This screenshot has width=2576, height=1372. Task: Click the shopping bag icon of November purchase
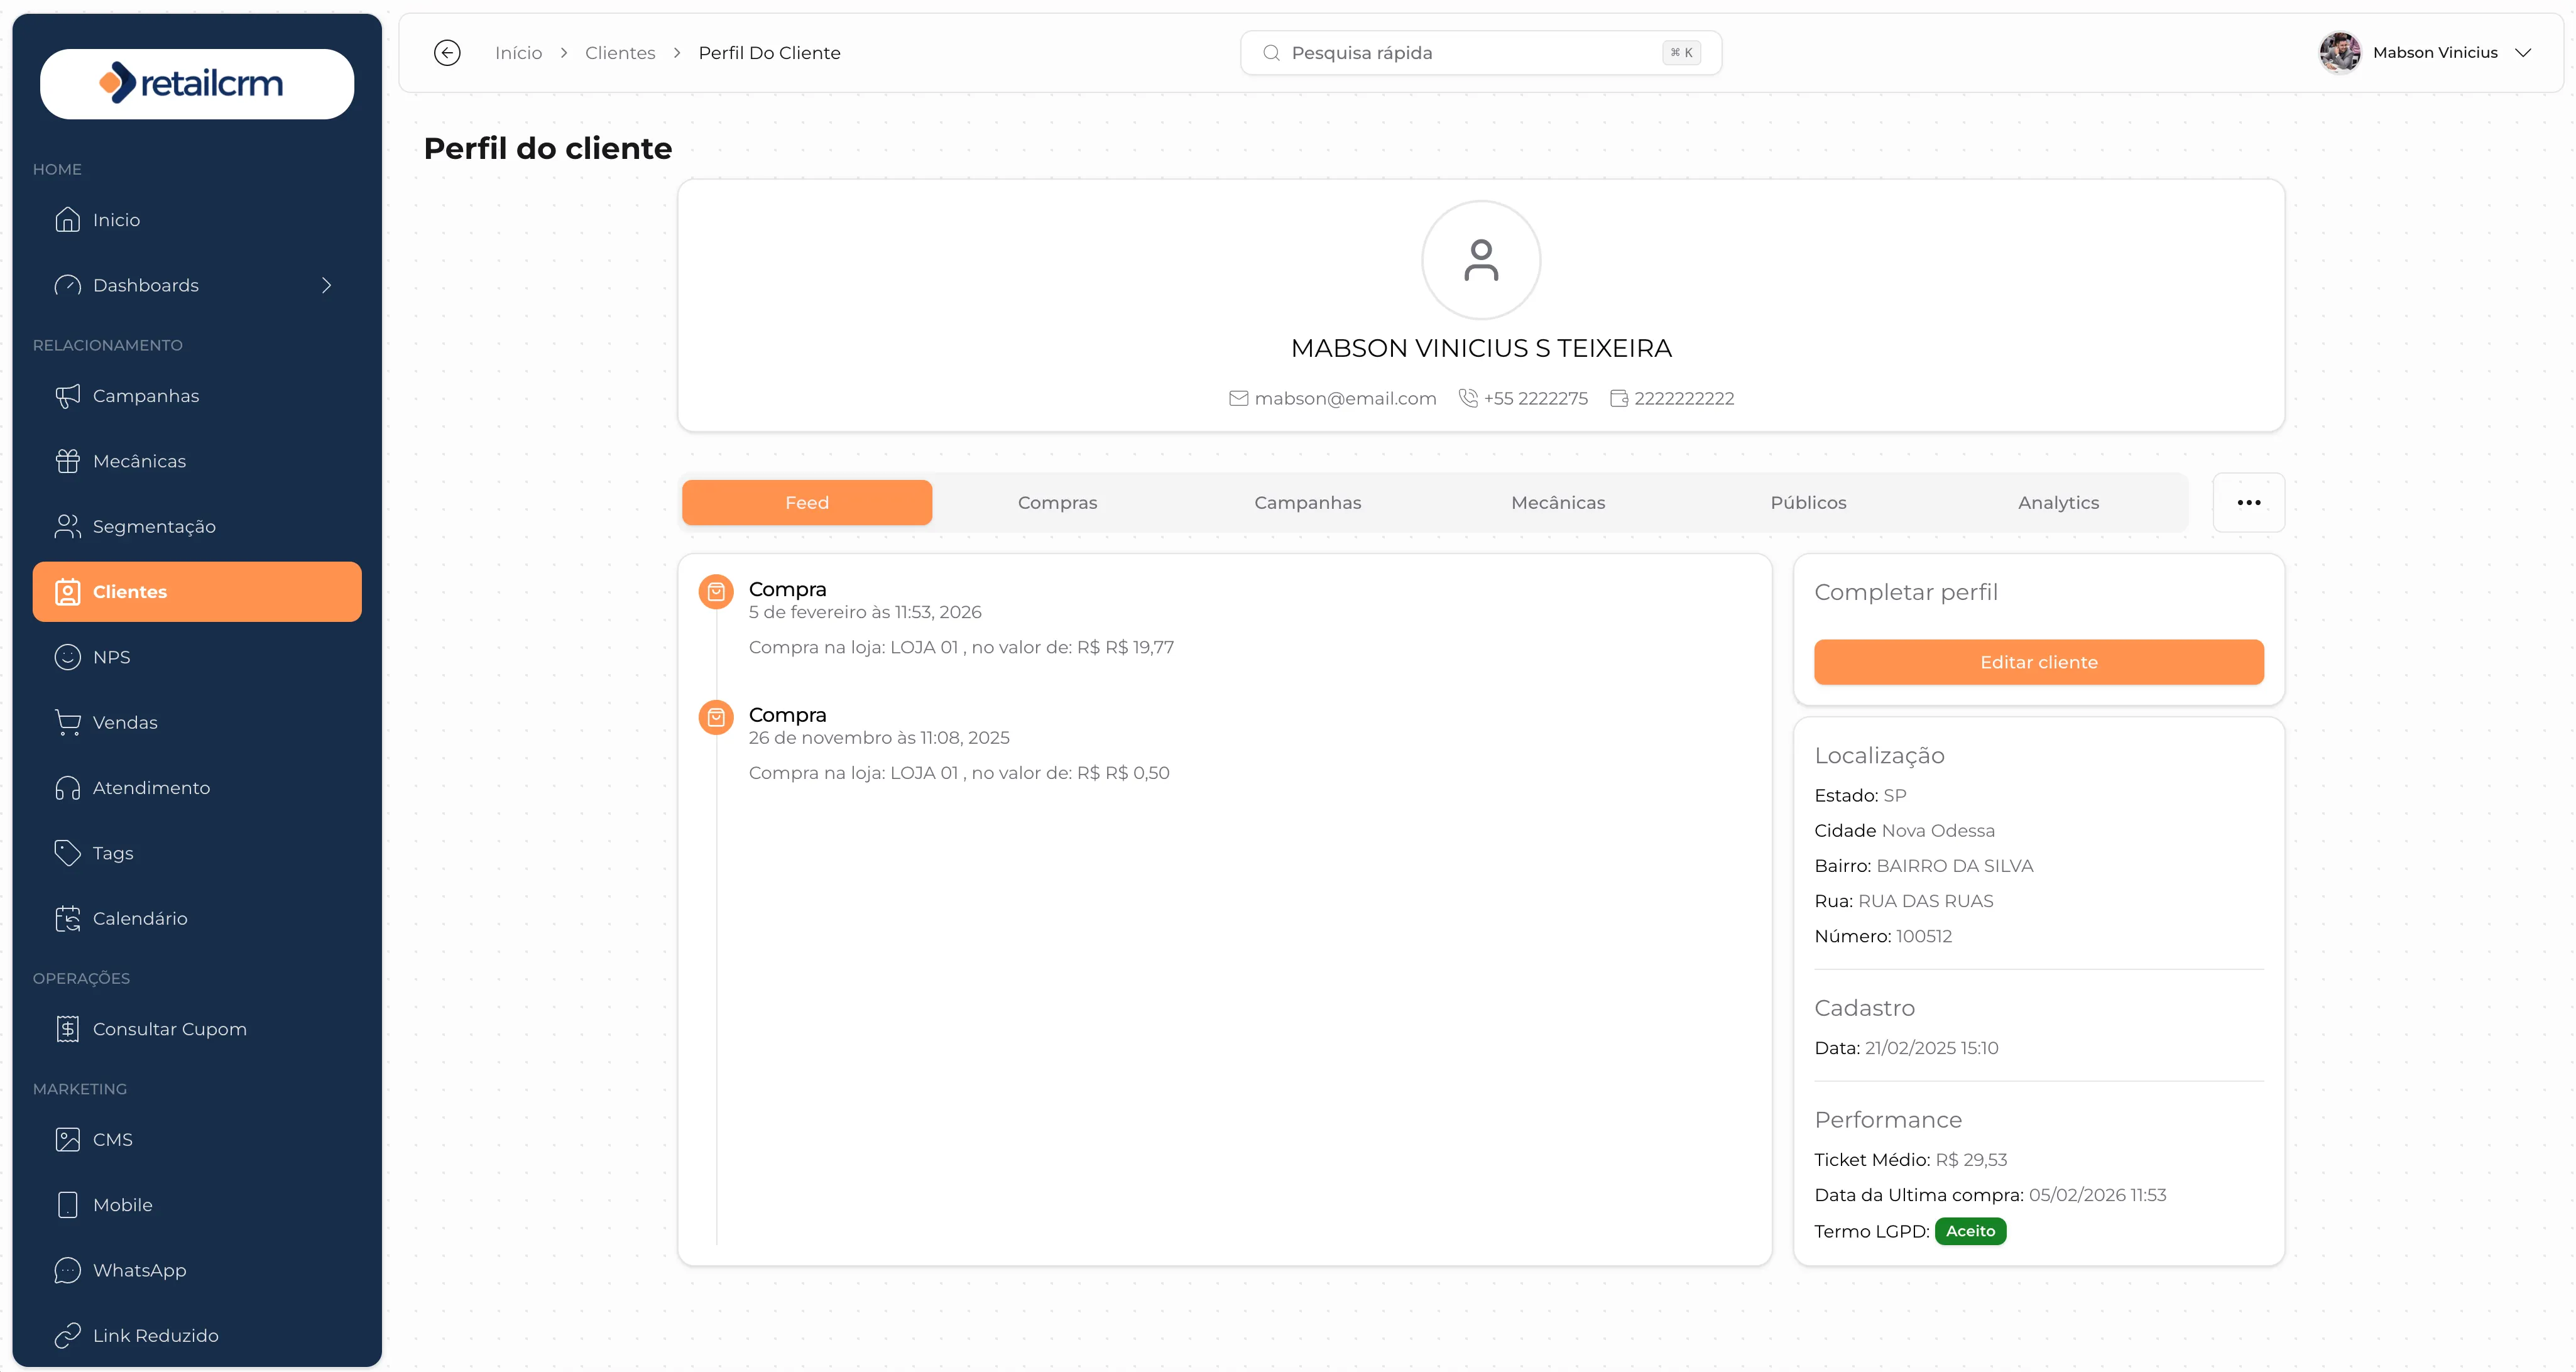pyautogui.click(x=716, y=717)
